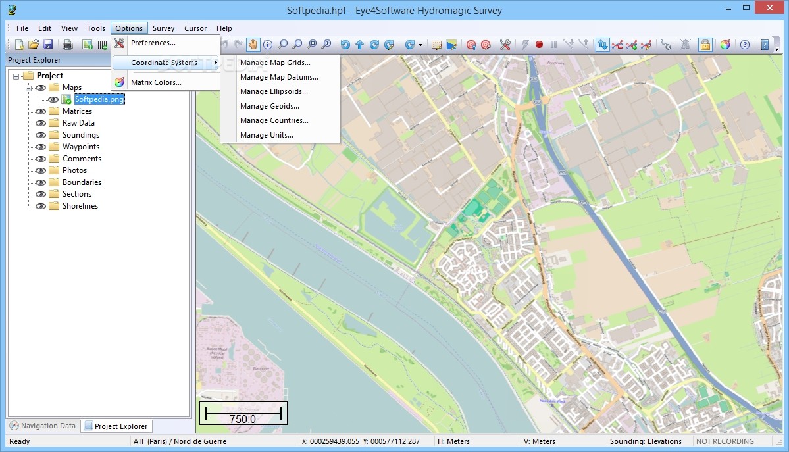
Task: Collapse the Maps tree node
Action: (29, 88)
